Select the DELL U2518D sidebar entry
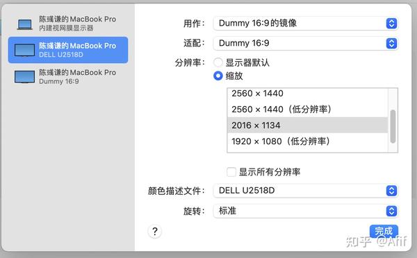The image size is (417, 258). click(x=68, y=50)
